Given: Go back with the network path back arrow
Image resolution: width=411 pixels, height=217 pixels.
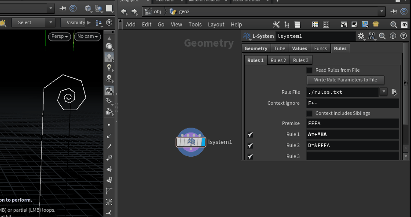Looking at the screenshot, I should [124, 11].
